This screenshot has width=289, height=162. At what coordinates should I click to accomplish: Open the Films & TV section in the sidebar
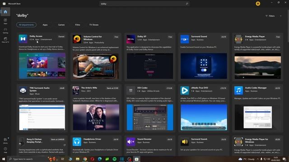[x=5, y=40]
